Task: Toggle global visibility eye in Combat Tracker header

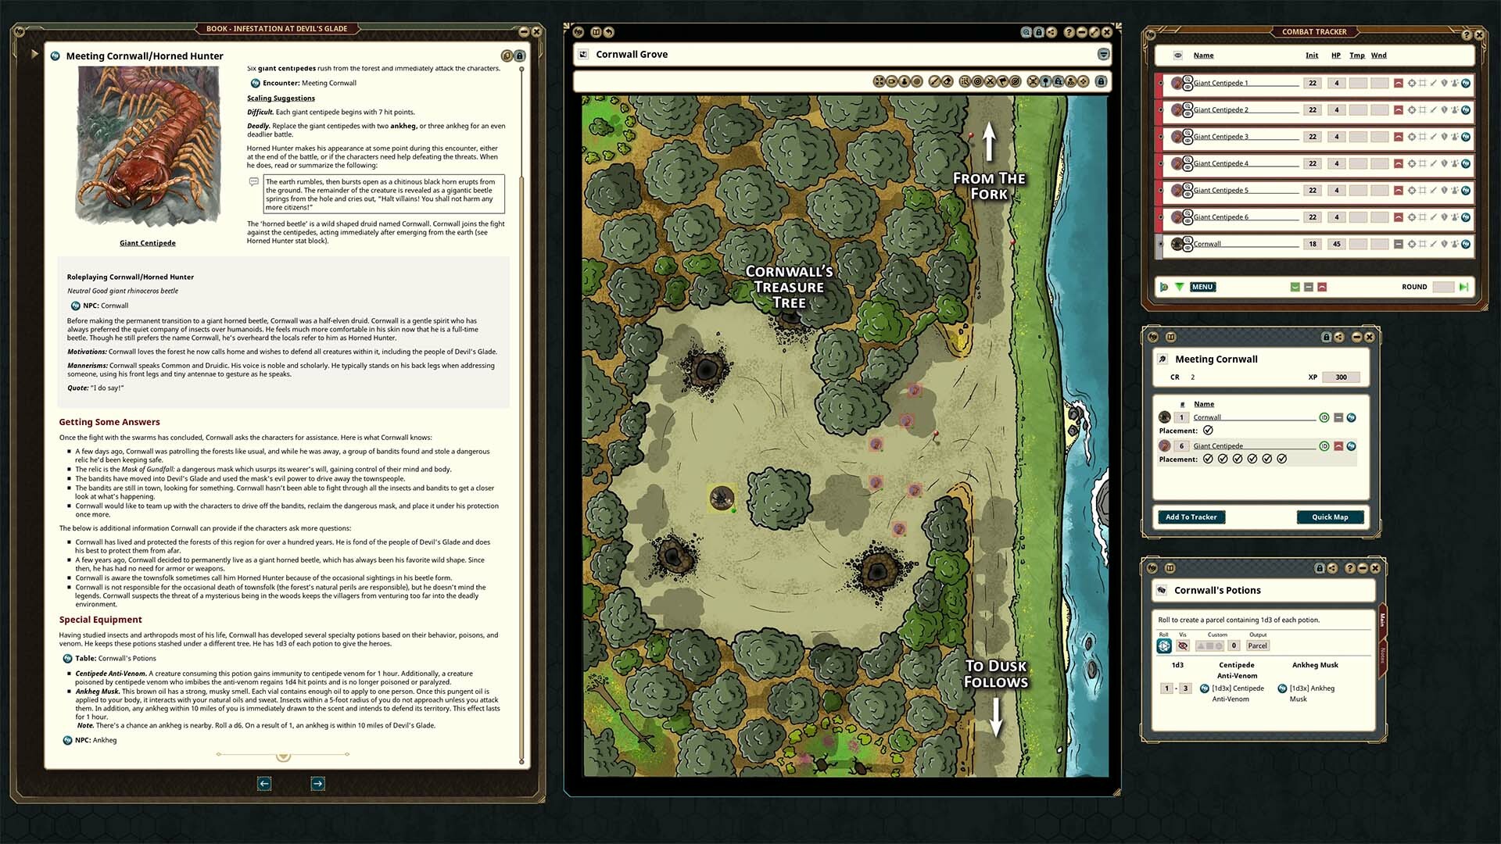Action: coord(1178,55)
